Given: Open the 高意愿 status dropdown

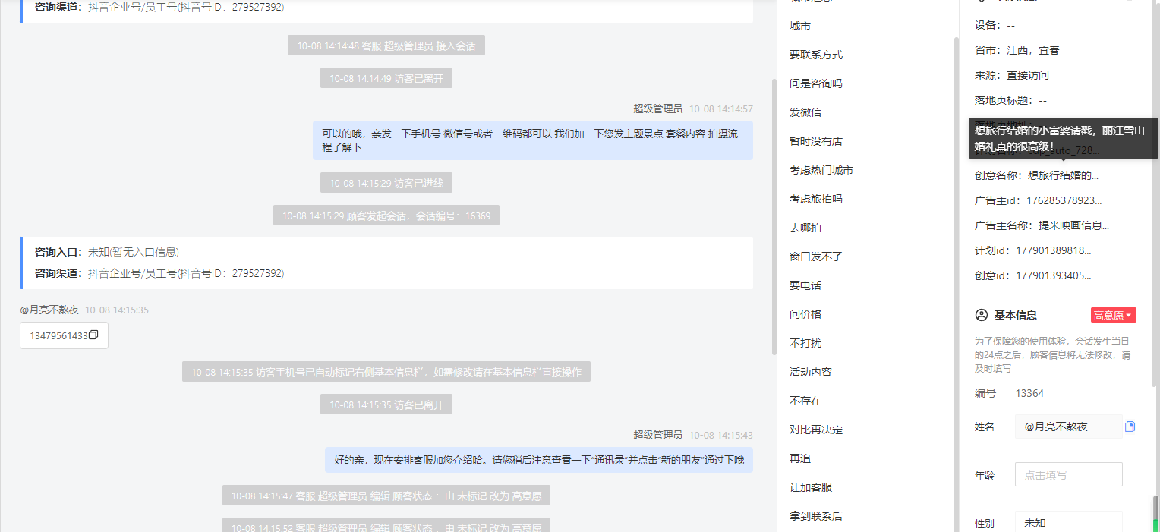Looking at the screenshot, I should pyautogui.click(x=1113, y=315).
